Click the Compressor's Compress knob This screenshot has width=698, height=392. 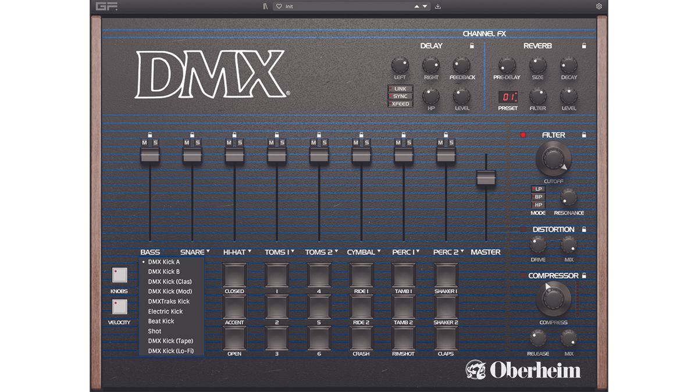click(553, 298)
